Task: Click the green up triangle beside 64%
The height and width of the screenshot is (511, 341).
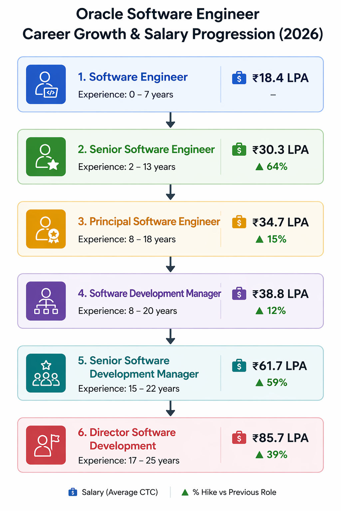Action: [x=259, y=167]
